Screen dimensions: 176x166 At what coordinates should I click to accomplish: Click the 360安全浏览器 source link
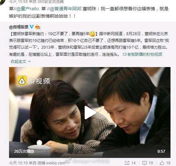51,2
